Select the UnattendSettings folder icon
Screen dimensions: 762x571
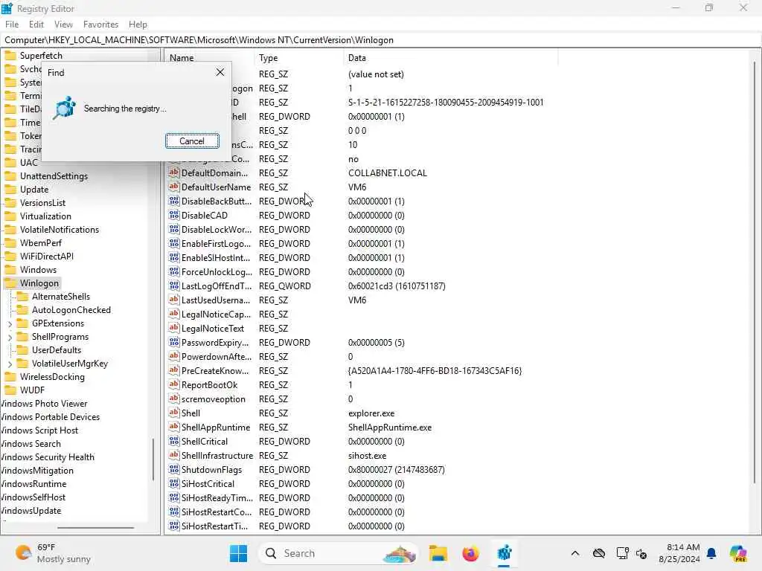10,175
